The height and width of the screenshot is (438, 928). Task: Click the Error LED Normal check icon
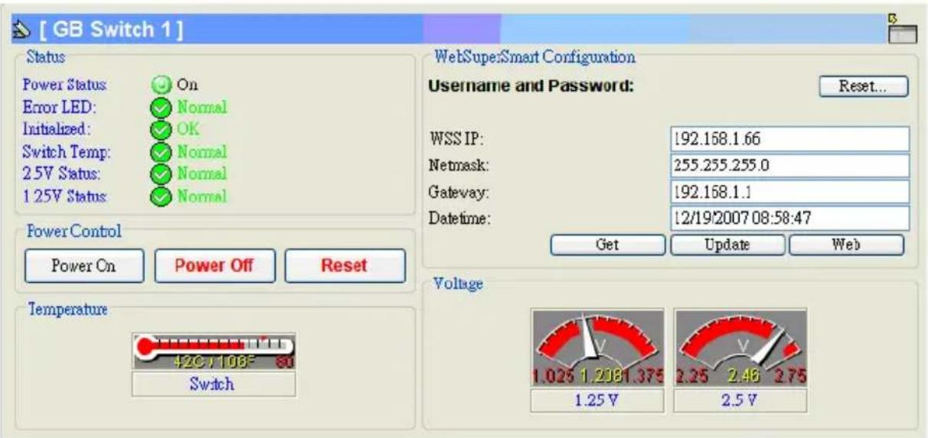coord(160,107)
